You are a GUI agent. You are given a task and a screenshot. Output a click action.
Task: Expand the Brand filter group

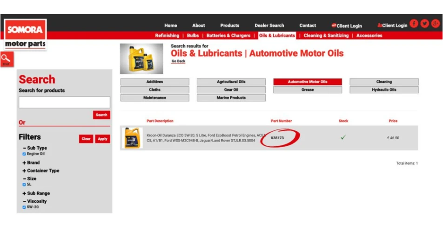pos(31,163)
